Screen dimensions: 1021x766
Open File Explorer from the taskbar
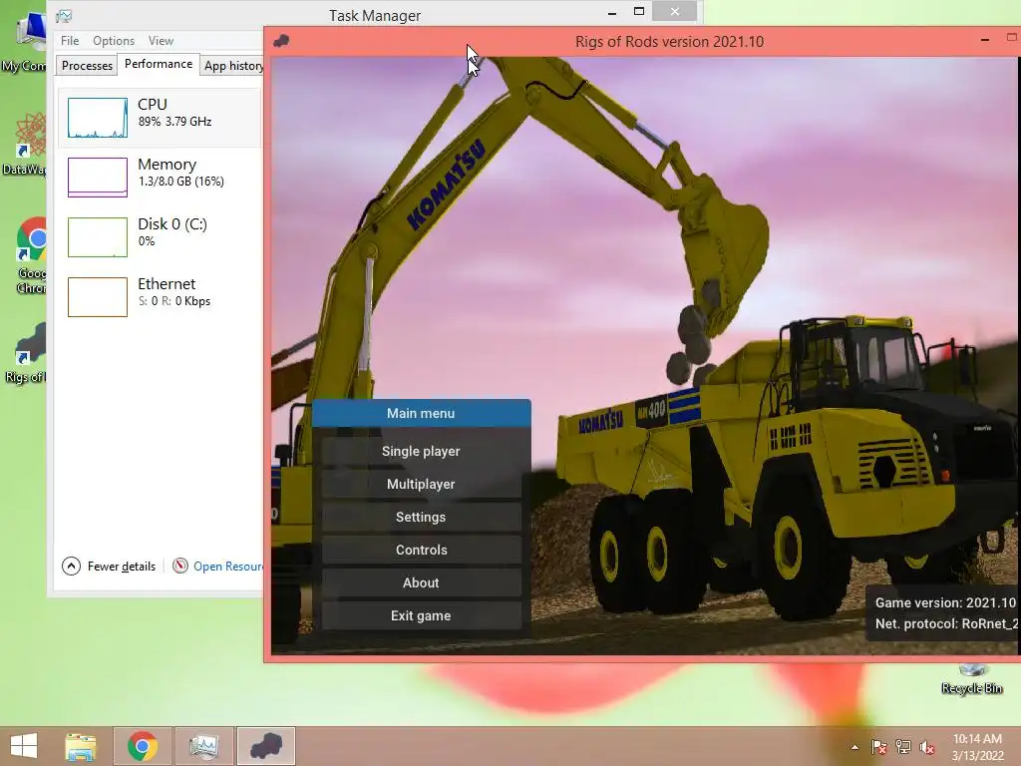81,746
